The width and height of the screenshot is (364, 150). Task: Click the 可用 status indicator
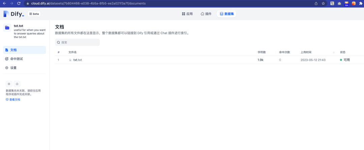(x=345, y=60)
